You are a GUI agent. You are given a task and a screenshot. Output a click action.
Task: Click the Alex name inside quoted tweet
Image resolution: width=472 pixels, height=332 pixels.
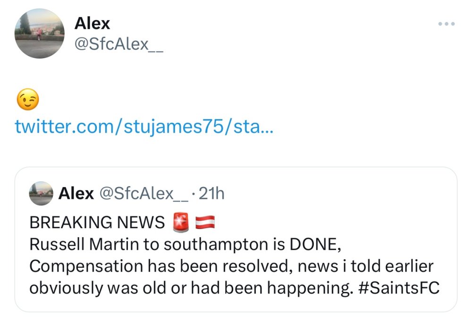76,193
